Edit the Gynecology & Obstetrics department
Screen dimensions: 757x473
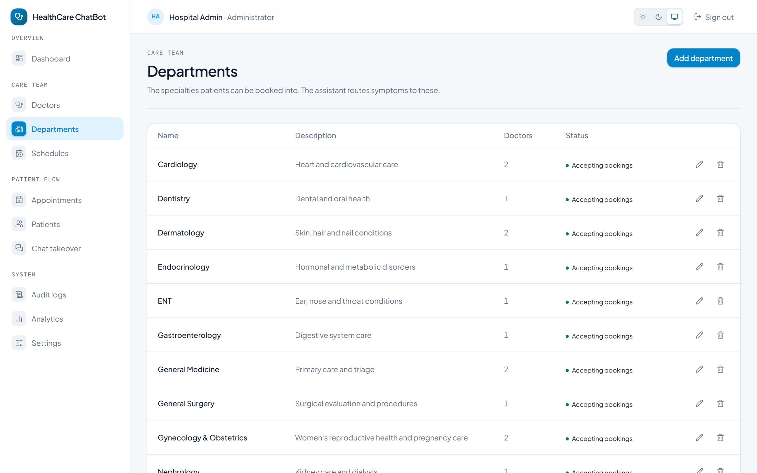(699, 437)
